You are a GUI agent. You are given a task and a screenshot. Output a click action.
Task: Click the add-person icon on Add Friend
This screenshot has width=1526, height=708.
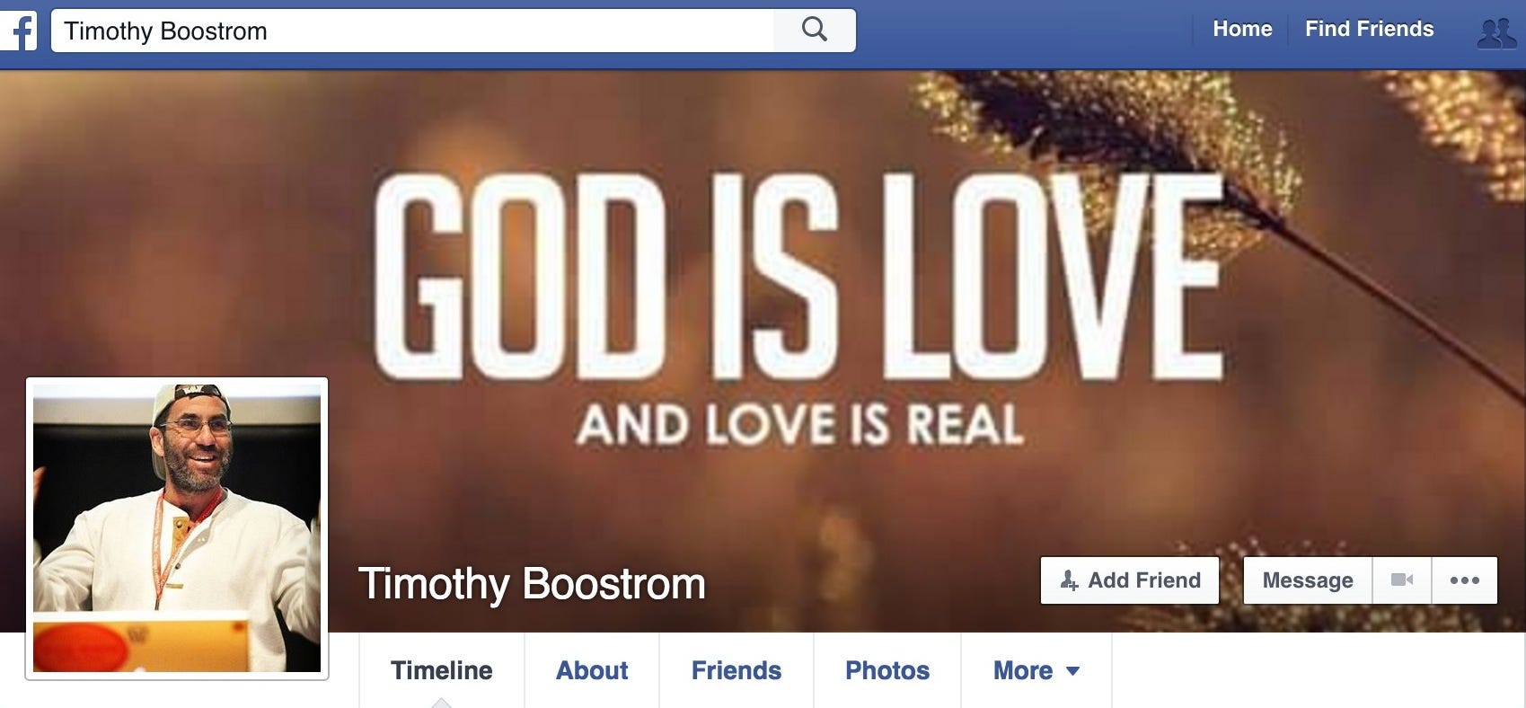click(x=1069, y=580)
